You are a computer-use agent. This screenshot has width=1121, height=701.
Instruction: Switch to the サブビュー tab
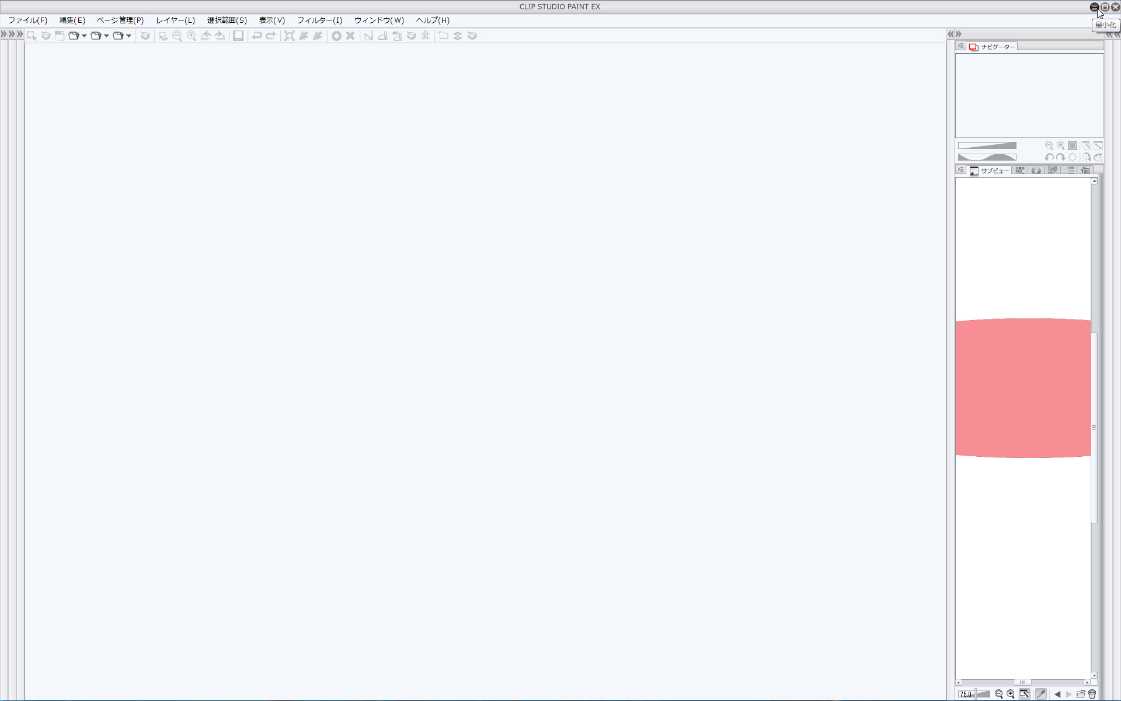pos(990,171)
